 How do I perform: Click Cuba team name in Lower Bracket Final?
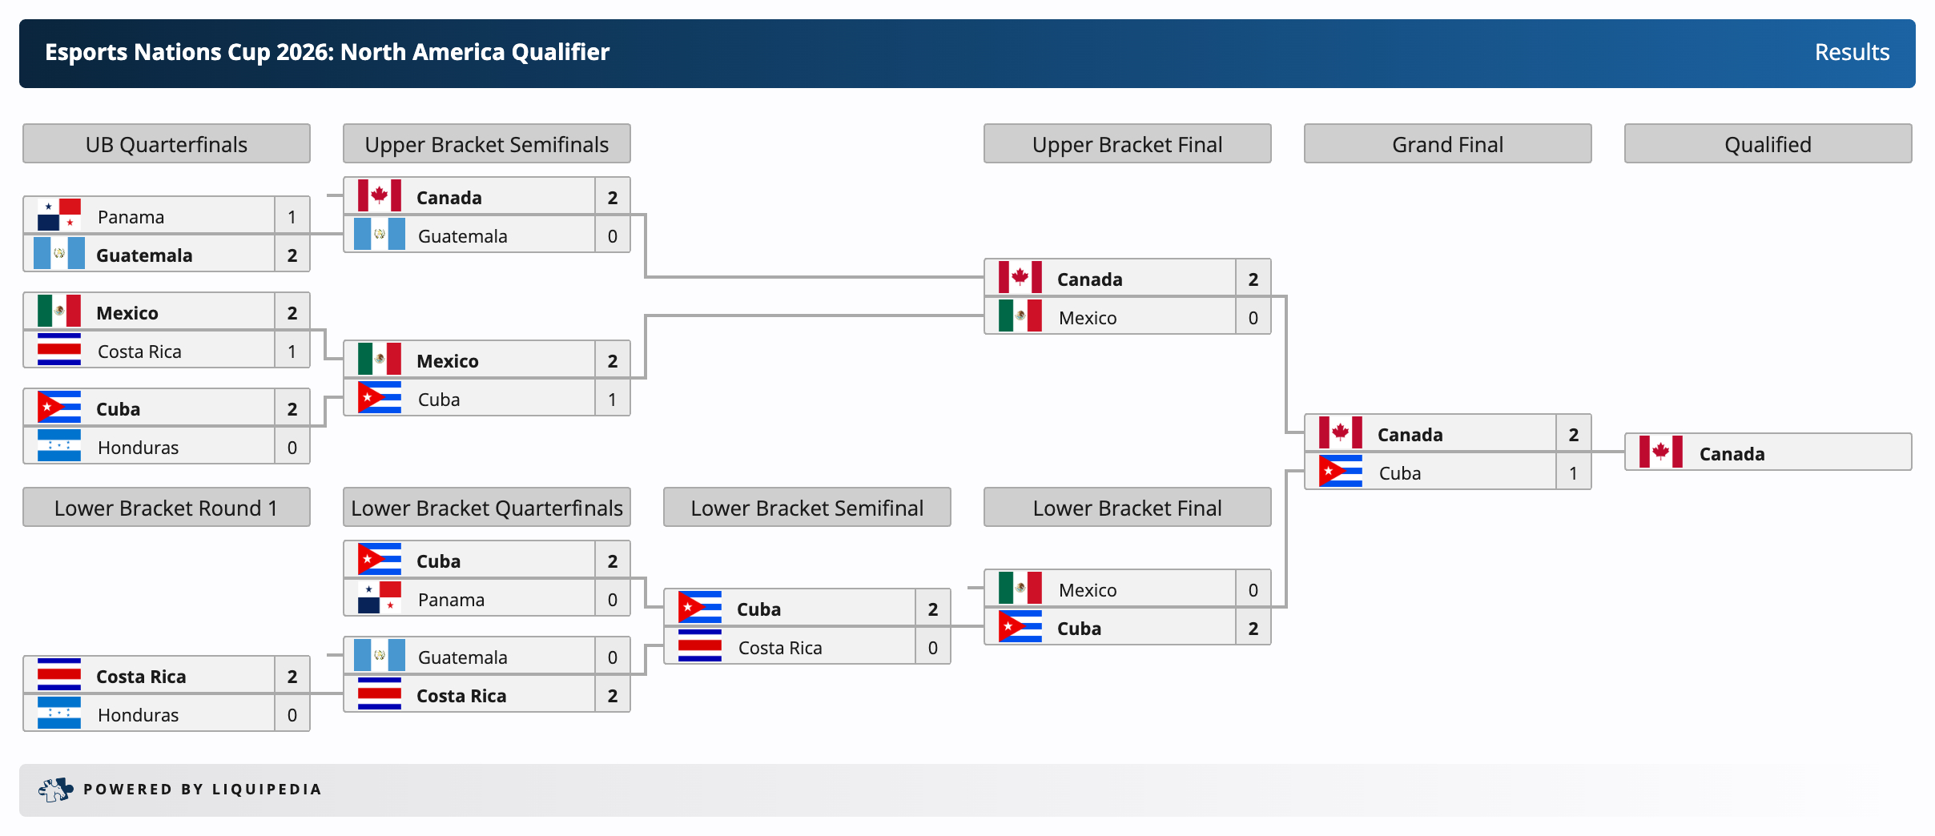coord(1079,629)
